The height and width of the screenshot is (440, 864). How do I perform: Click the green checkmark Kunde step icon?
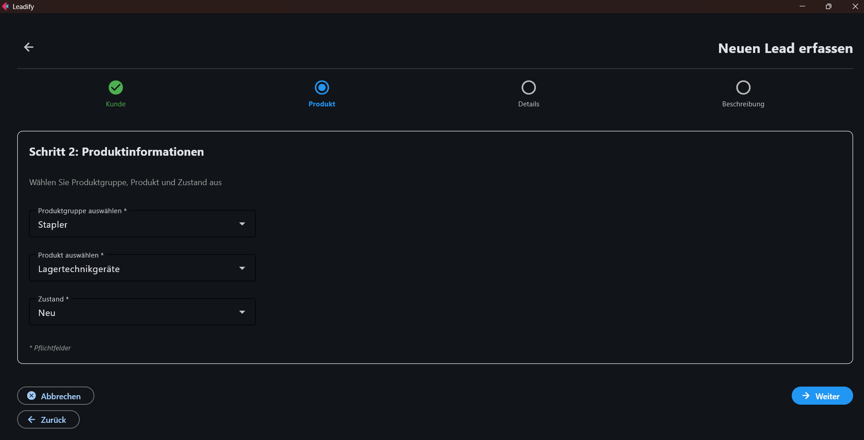coord(116,87)
